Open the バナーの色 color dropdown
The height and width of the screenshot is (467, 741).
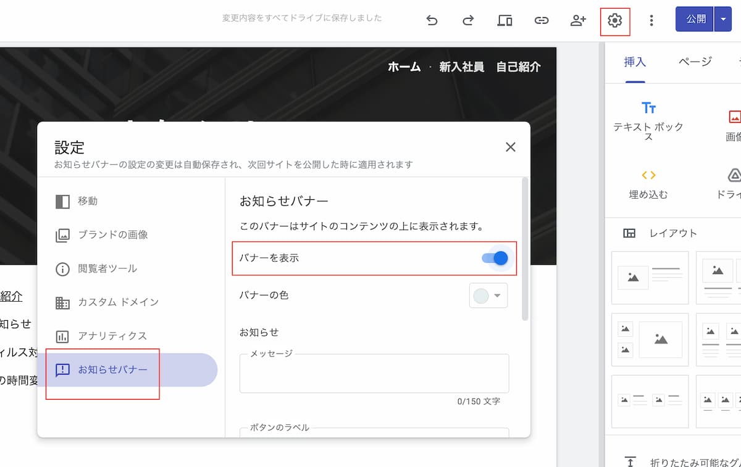488,296
